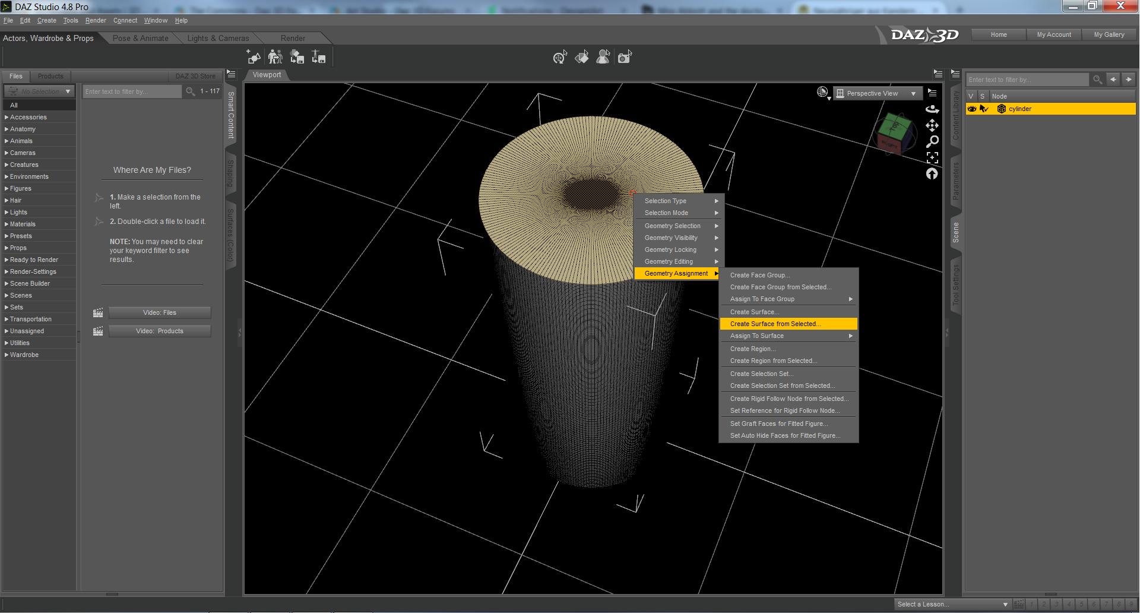The height and width of the screenshot is (613, 1140).
Task: Click the My Account button
Action: 1054,34
